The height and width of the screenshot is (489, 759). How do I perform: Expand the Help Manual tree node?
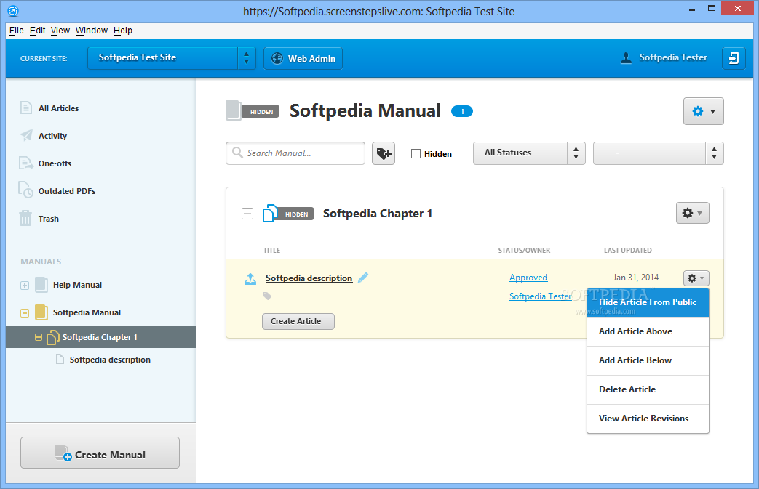click(x=25, y=285)
